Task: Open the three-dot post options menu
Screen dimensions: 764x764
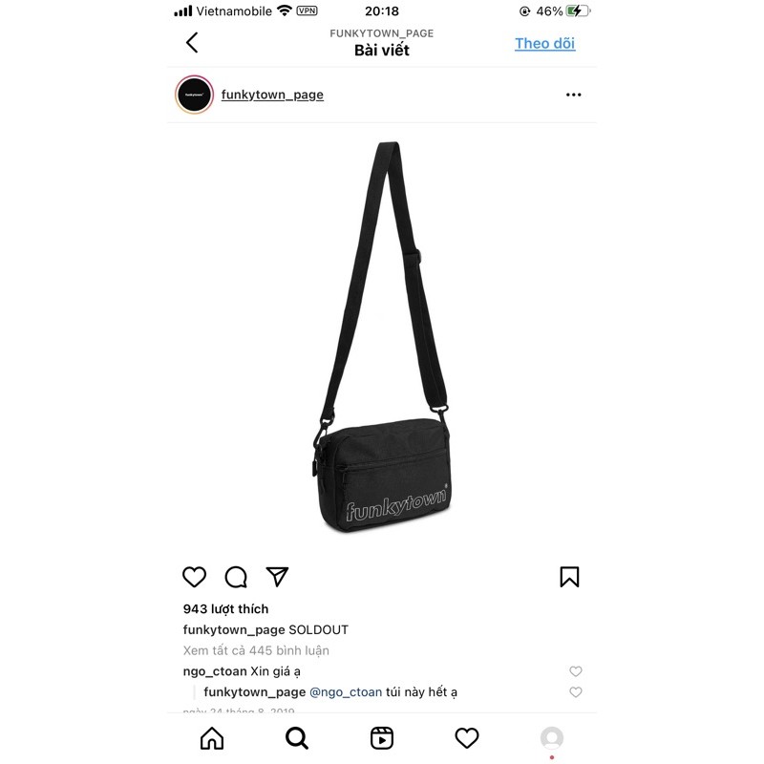Action: [x=574, y=95]
